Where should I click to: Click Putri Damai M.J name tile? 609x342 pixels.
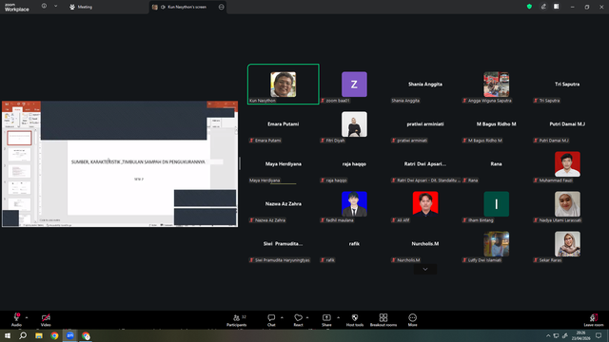(x=567, y=124)
